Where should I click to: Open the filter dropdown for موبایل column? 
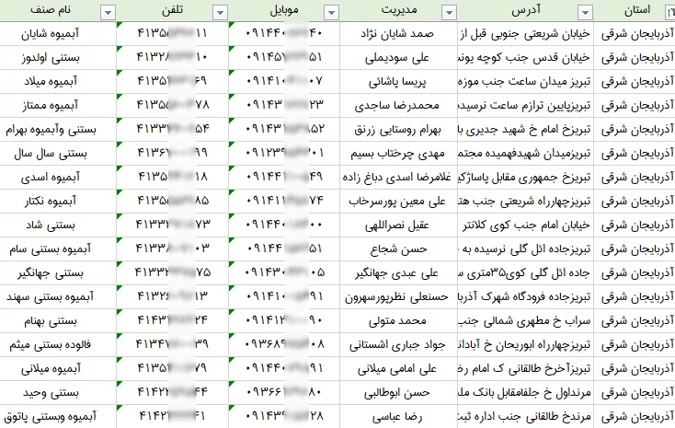[x=331, y=13]
